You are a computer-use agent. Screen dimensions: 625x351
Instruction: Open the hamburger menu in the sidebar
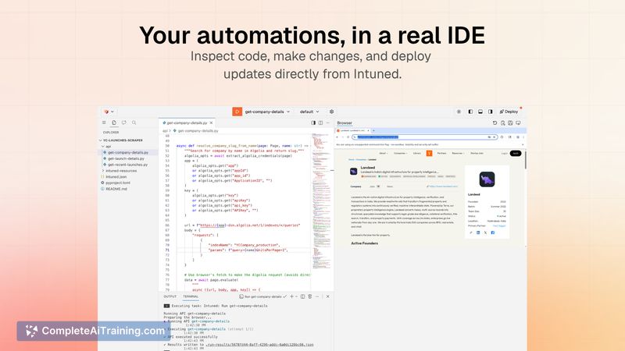point(104,122)
